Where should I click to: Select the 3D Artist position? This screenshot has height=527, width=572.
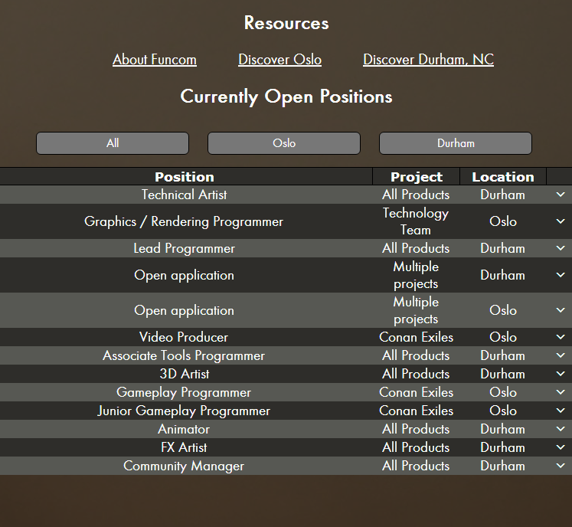tap(184, 374)
